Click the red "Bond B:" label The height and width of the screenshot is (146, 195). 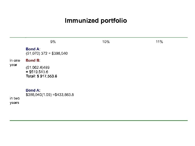(x=33, y=60)
